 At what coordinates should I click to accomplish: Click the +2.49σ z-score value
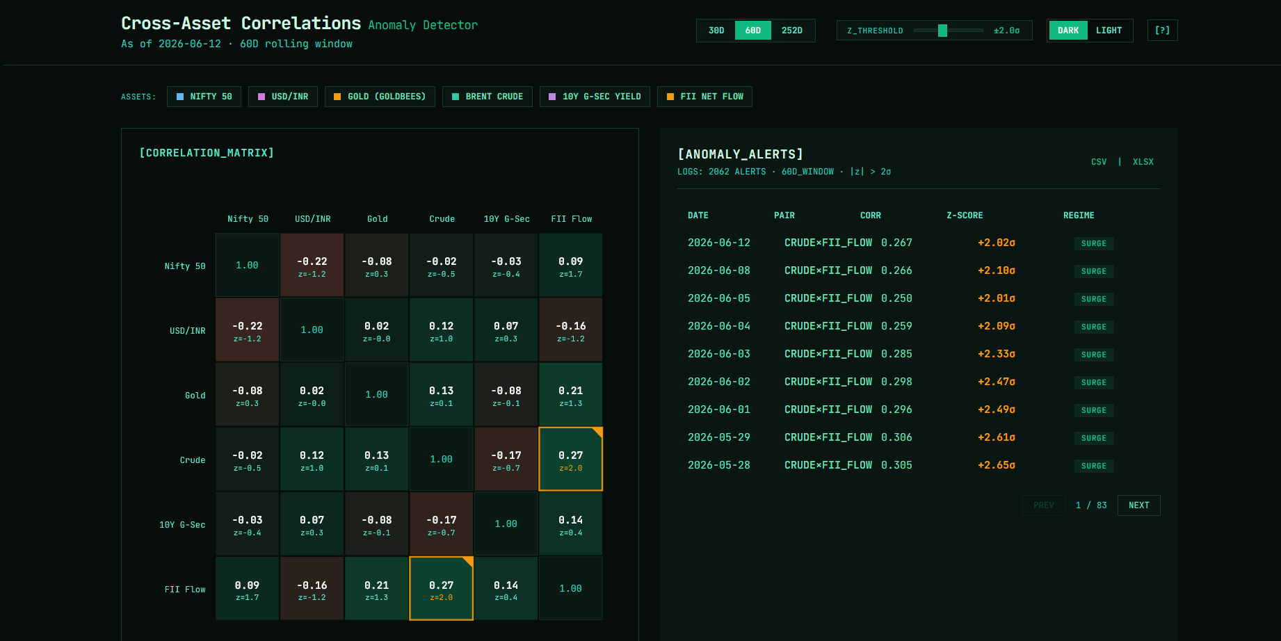click(x=997, y=409)
